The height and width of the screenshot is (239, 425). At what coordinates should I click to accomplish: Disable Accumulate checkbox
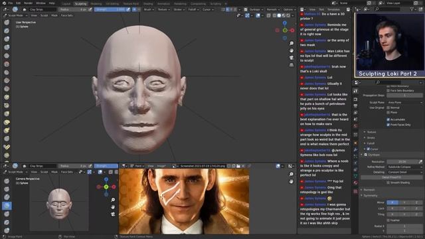pos(388,119)
